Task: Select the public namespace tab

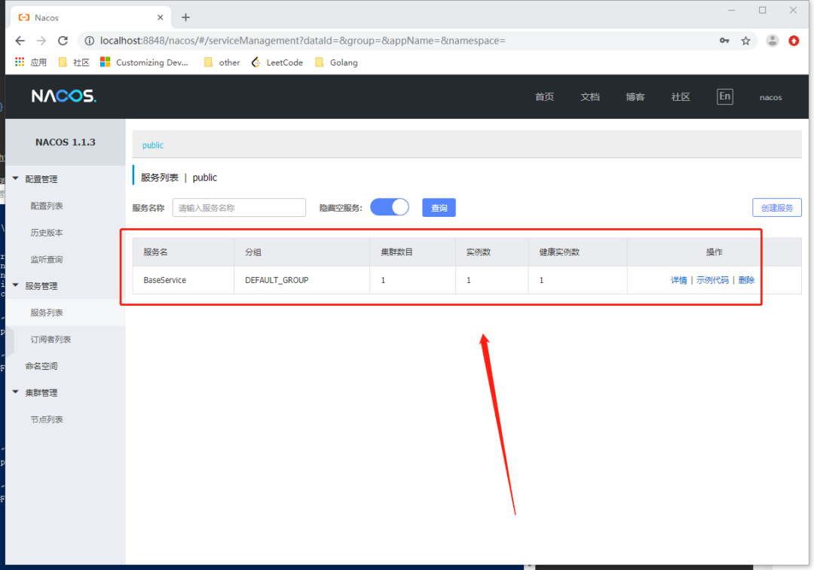Action: click(152, 145)
